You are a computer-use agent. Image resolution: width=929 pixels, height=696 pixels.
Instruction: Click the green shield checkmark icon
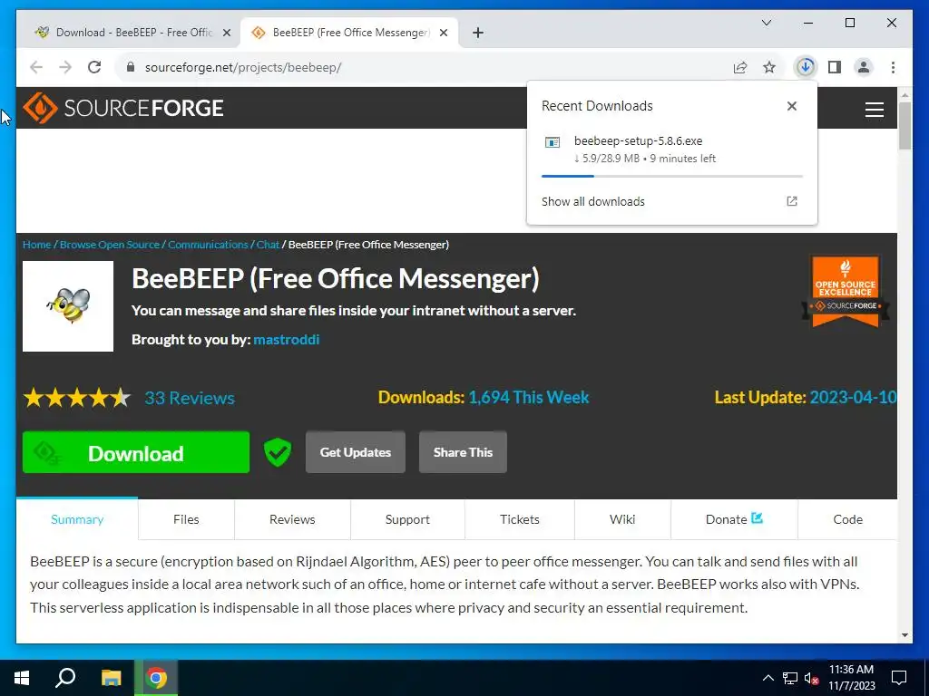(278, 453)
